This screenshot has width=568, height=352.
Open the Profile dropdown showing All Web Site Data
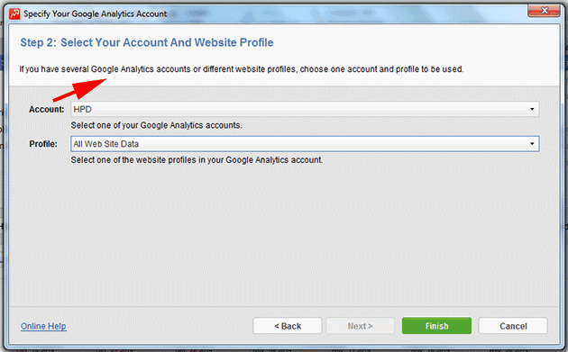(x=305, y=144)
